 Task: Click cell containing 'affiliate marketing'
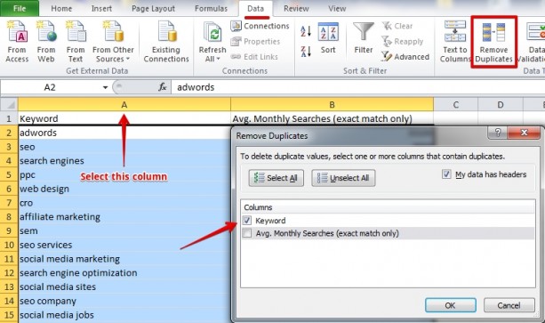(x=124, y=216)
